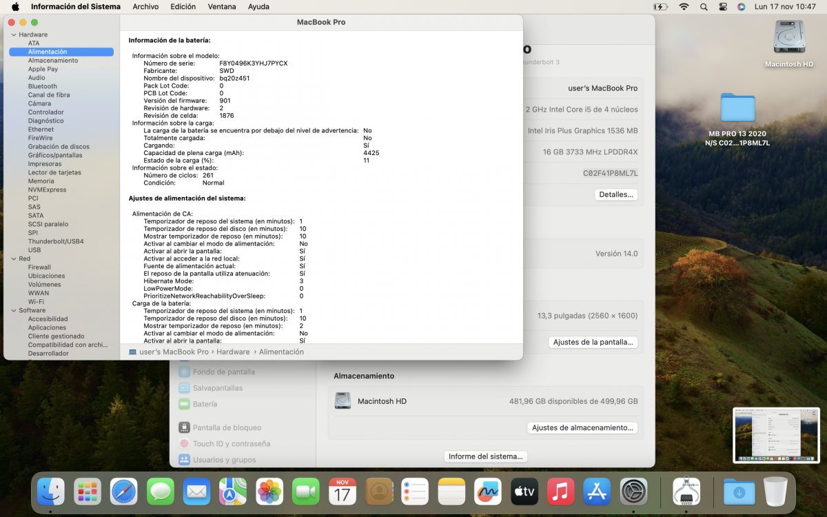The width and height of the screenshot is (827, 517).
Task: Launch Safari from the Dock
Action: 124,491
